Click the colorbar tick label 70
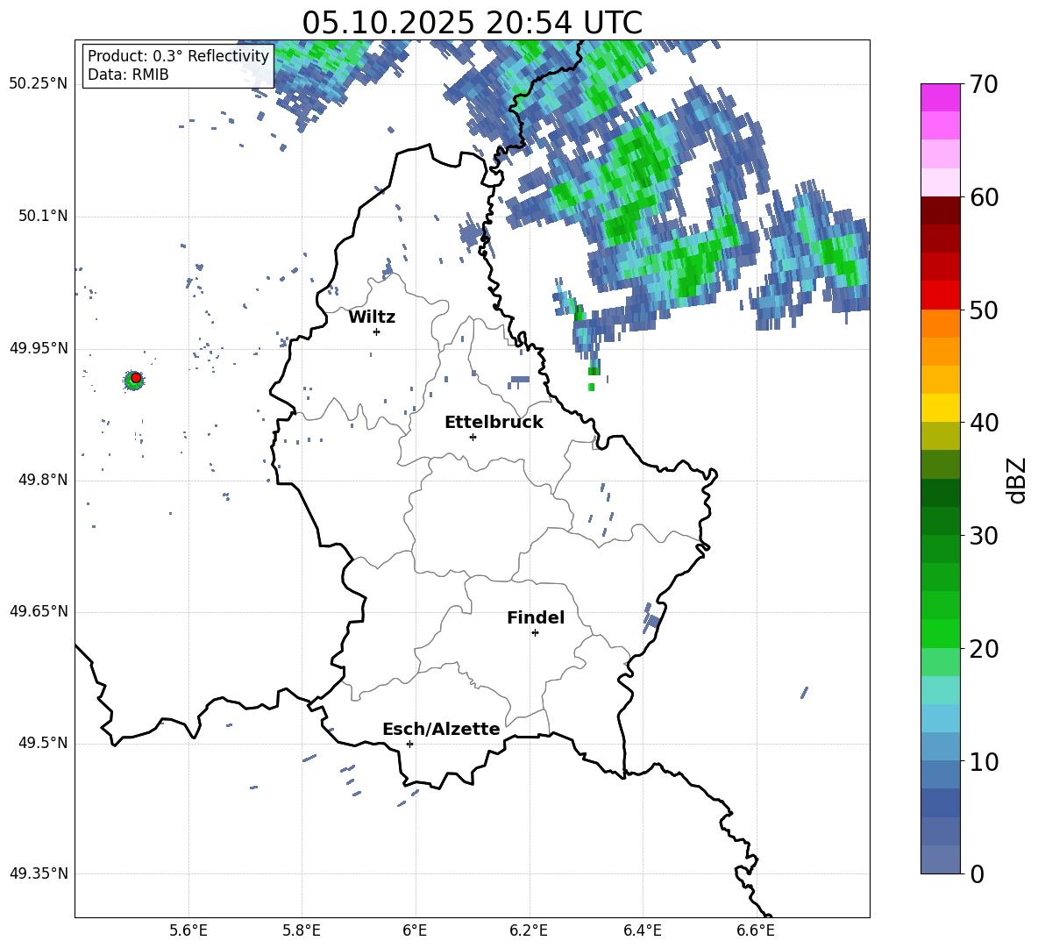The image size is (1038, 948). pos(985,85)
